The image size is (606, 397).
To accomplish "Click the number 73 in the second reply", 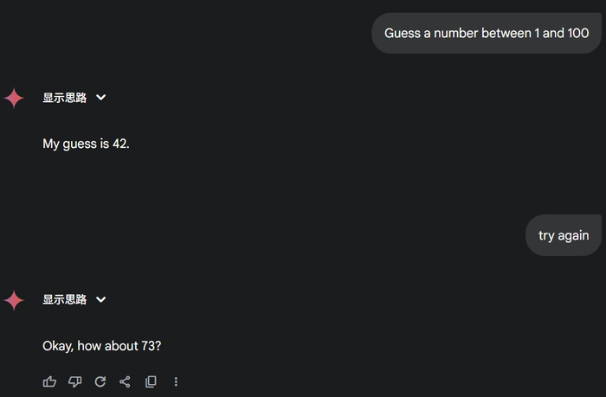I will click(x=151, y=346).
